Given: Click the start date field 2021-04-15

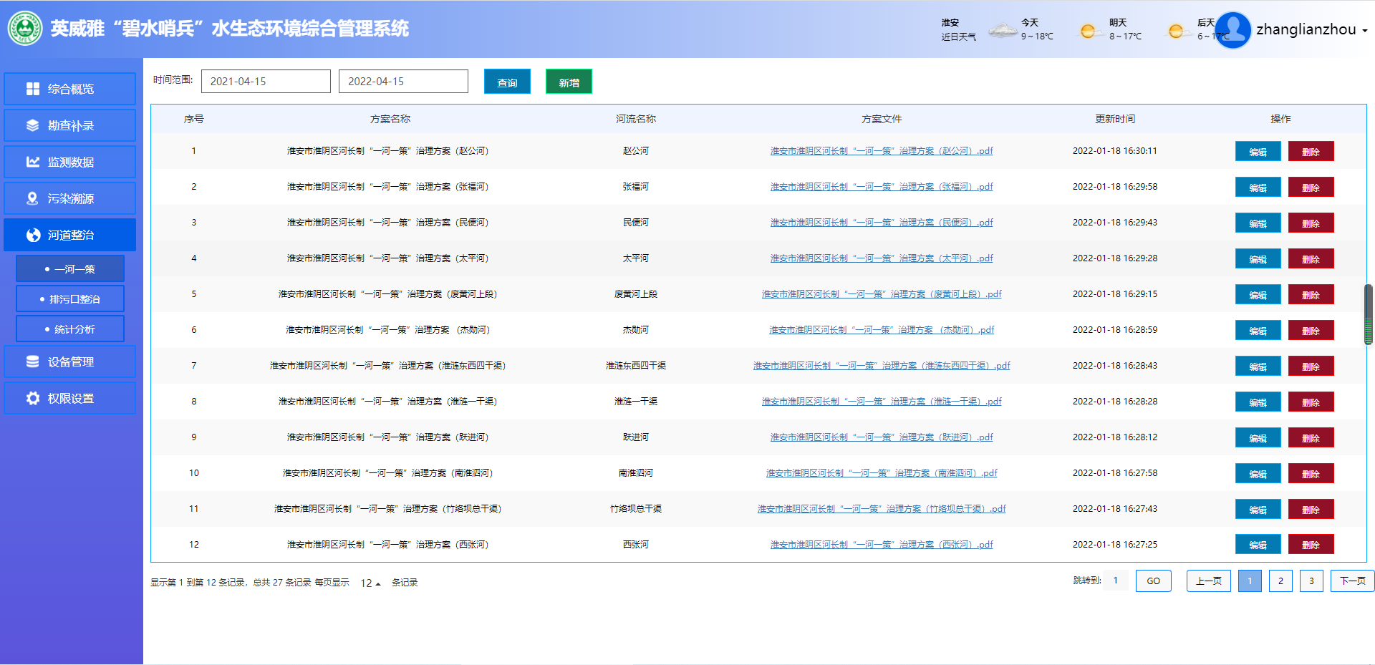Looking at the screenshot, I should point(266,82).
